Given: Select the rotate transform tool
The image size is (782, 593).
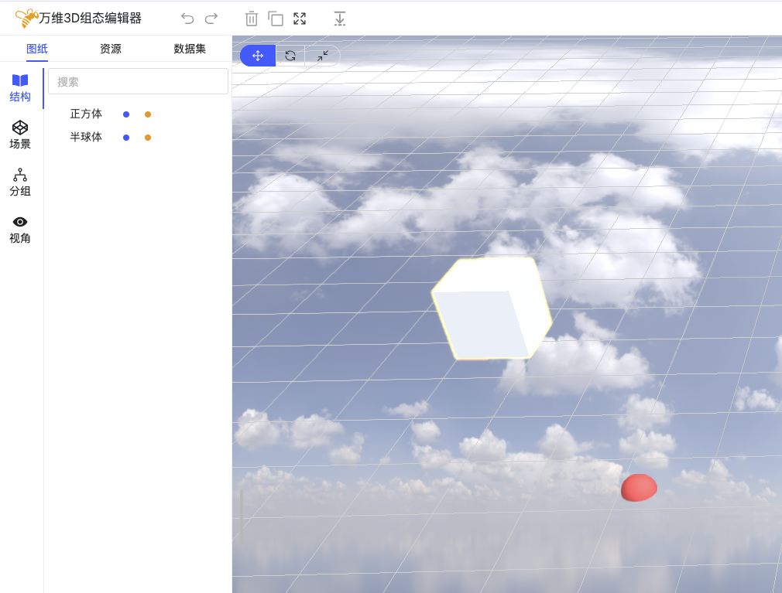Looking at the screenshot, I should point(290,56).
